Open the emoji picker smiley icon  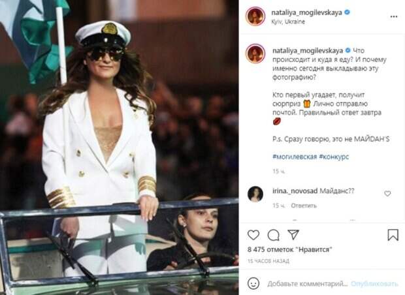(x=253, y=283)
